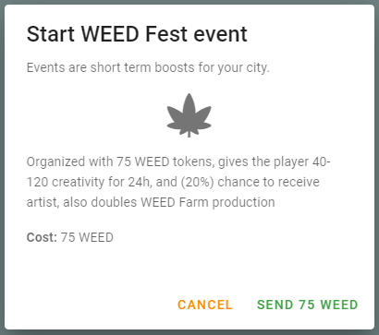Image resolution: width=379 pixels, height=335 pixels.
Task: Click the 'WEED Farm production' phrase
Action: click(x=208, y=202)
